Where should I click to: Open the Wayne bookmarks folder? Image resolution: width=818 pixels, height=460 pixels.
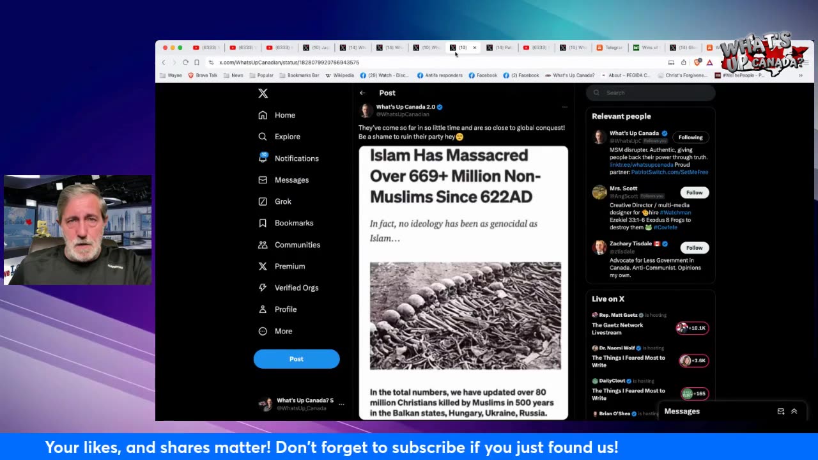click(171, 75)
